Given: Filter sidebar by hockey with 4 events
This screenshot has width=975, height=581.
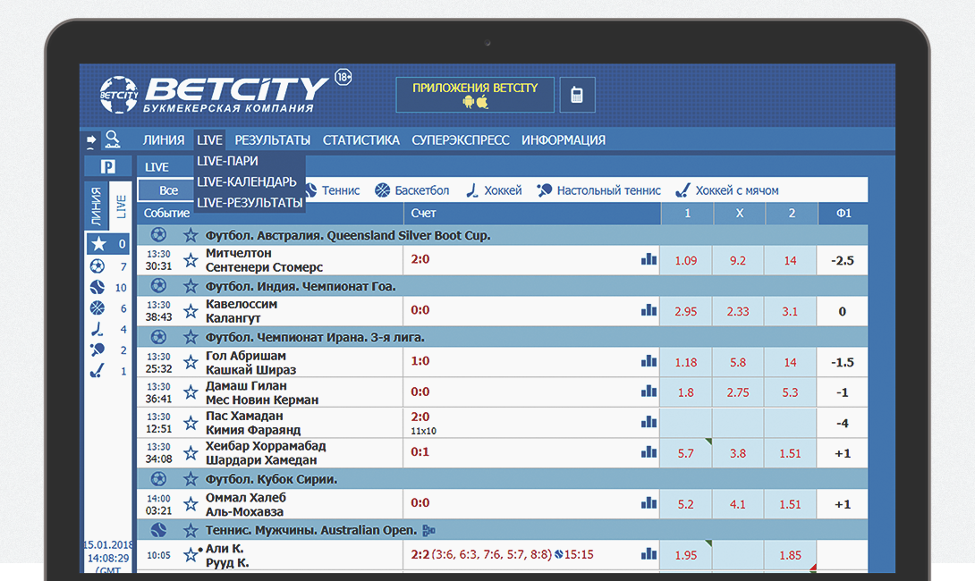Looking at the screenshot, I should [x=108, y=329].
